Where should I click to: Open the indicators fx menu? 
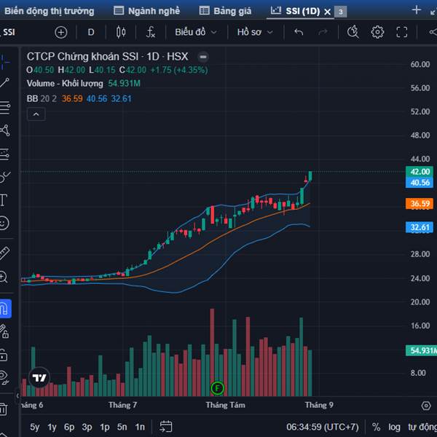click(151, 32)
